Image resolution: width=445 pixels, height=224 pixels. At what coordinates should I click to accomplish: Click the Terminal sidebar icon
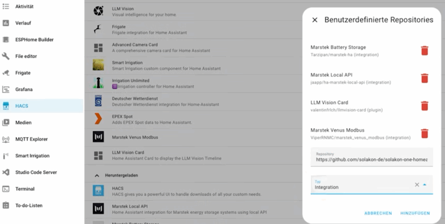tap(6, 189)
